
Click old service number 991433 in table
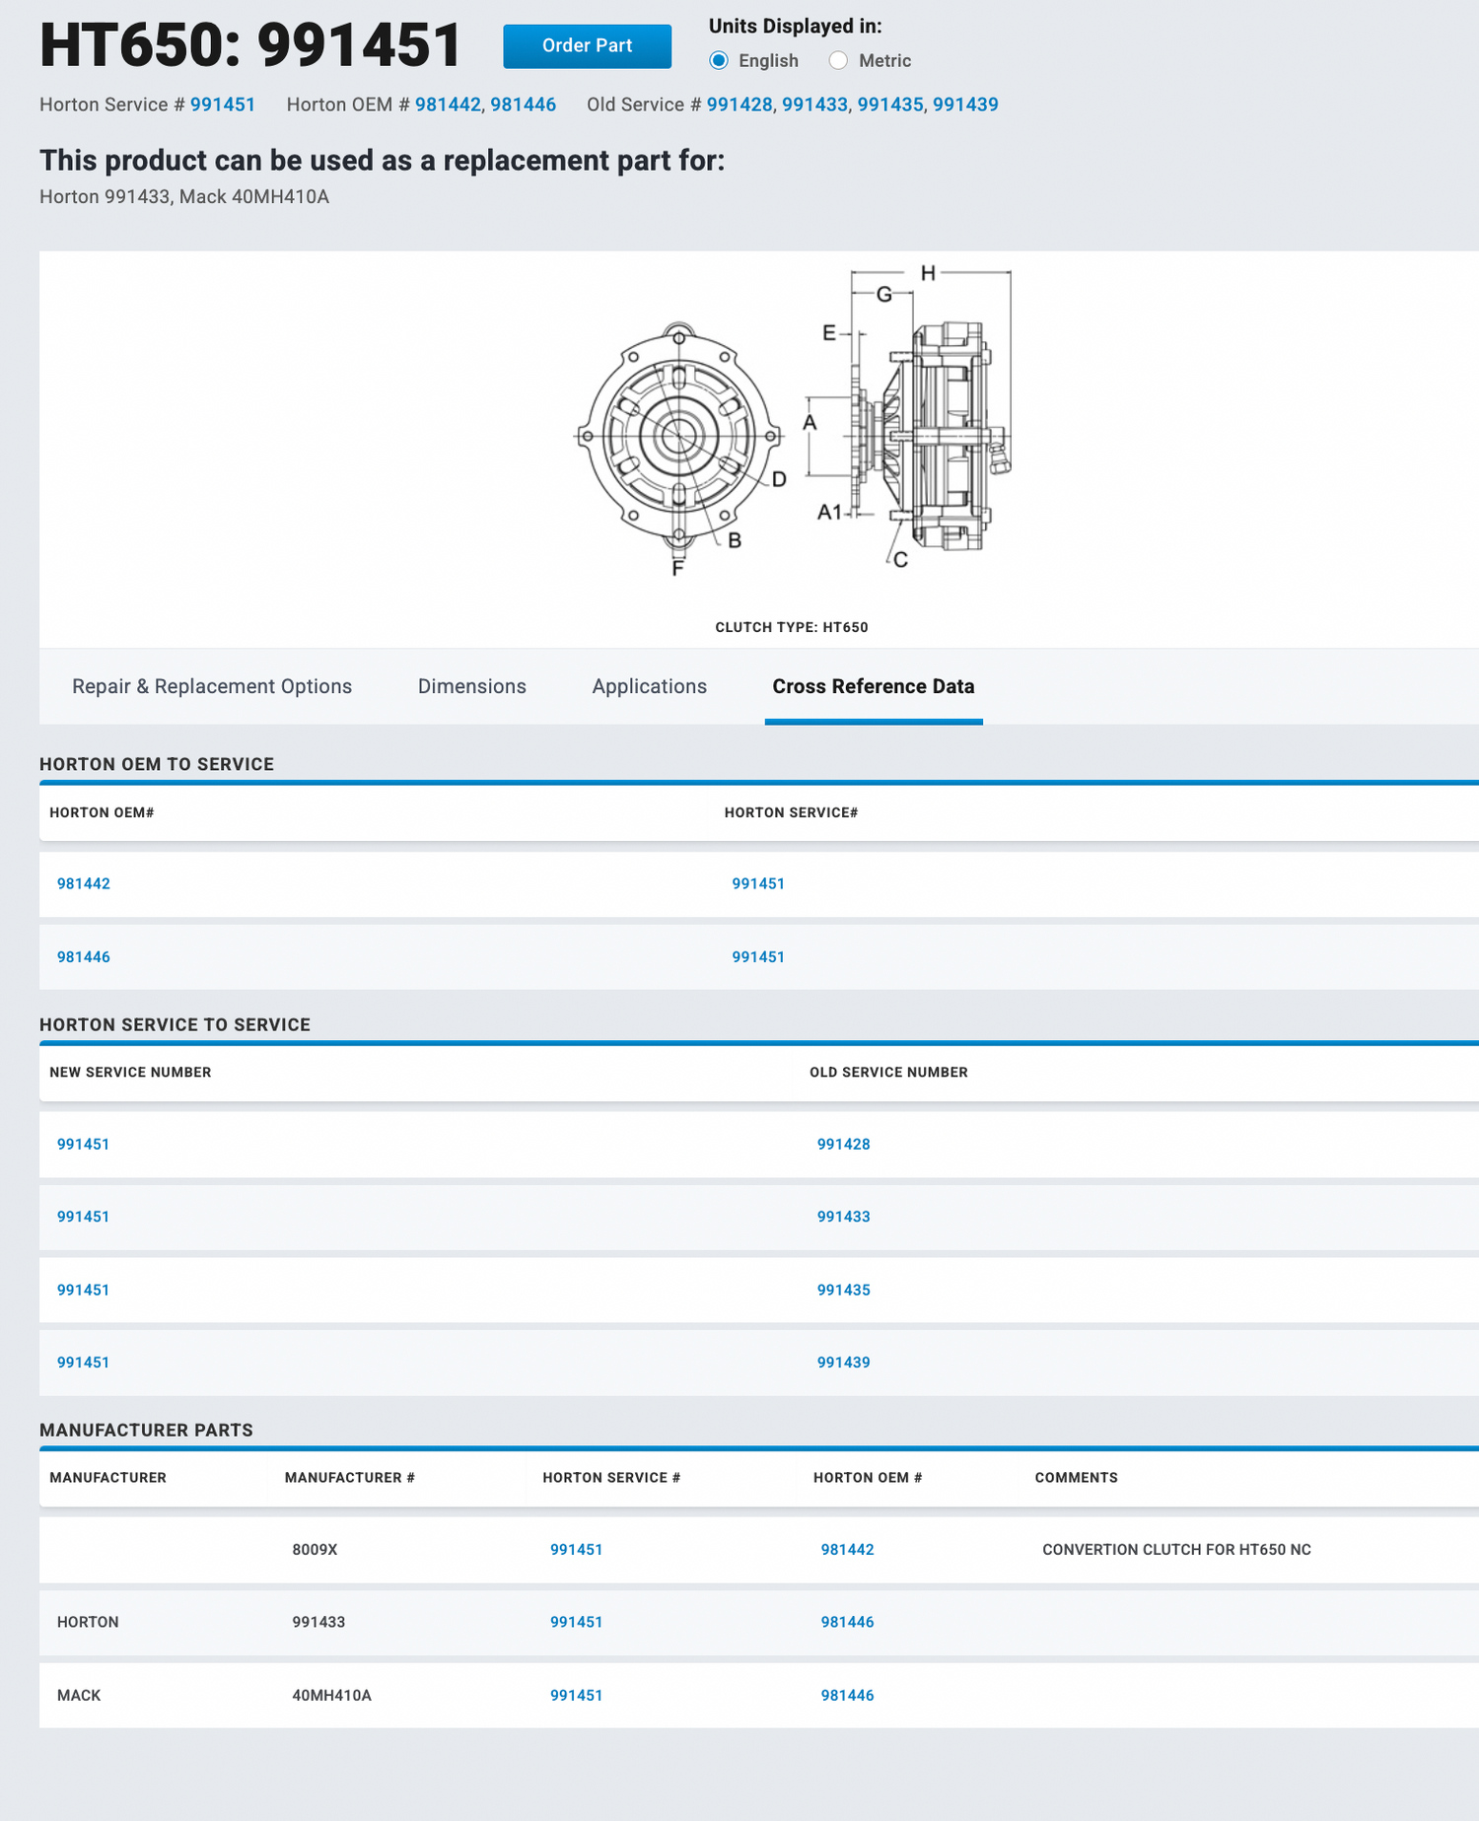pyautogui.click(x=844, y=1217)
